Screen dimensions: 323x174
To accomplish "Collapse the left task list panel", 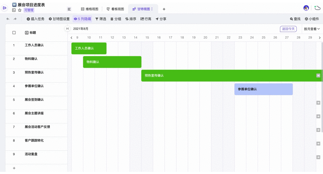I will pos(67,29).
